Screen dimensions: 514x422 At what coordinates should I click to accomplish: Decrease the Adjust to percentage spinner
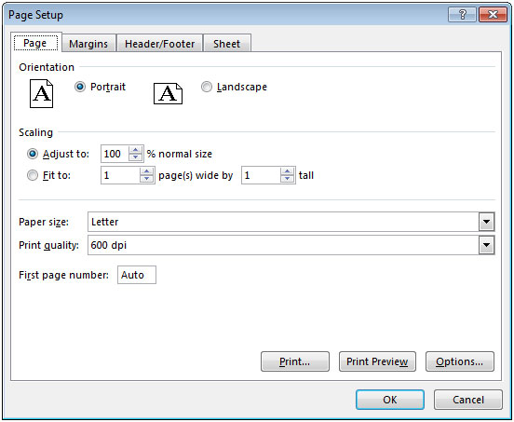[x=135, y=157]
